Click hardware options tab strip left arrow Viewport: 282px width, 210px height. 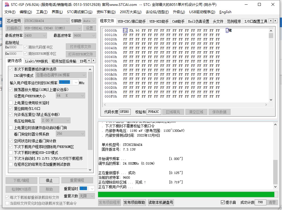pos(89,61)
